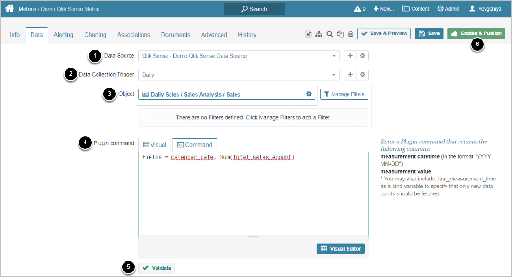
Task: Click Enable & Publish button
Action: (x=476, y=33)
